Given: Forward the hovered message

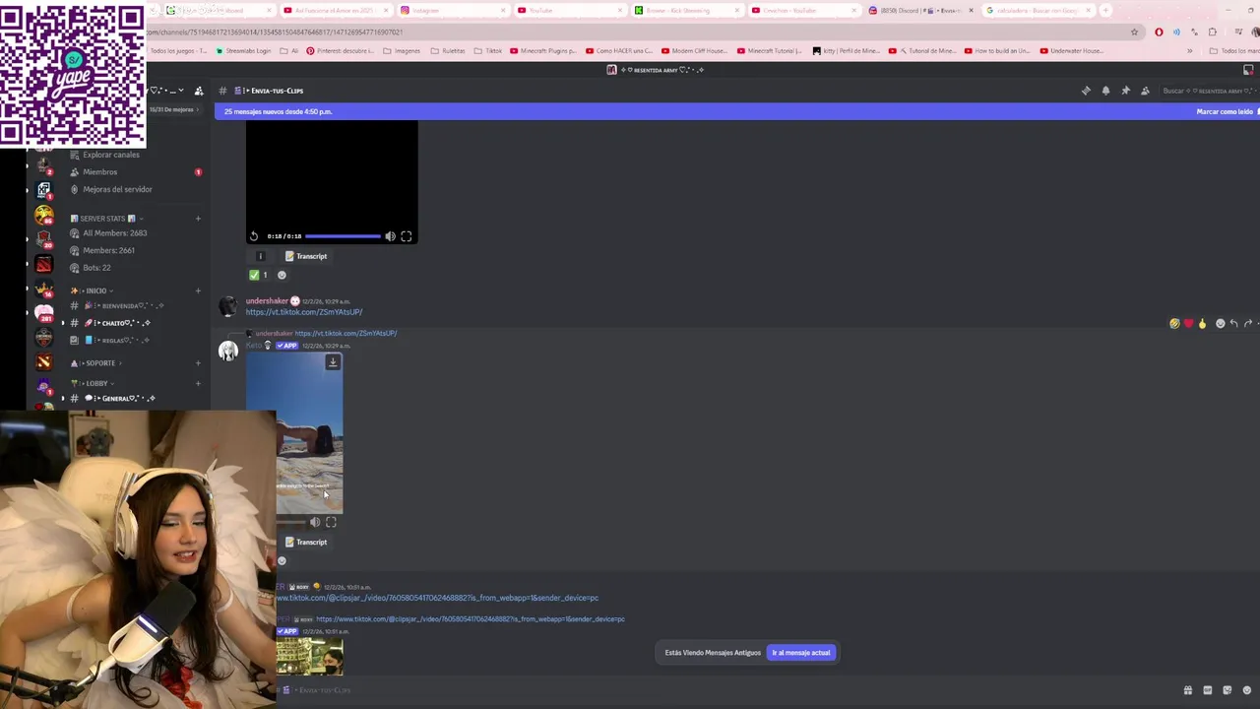Looking at the screenshot, I should (x=1247, y=323).
